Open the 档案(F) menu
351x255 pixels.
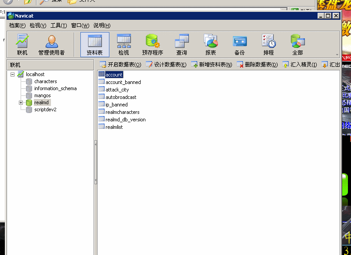click(x=17, y=25)
